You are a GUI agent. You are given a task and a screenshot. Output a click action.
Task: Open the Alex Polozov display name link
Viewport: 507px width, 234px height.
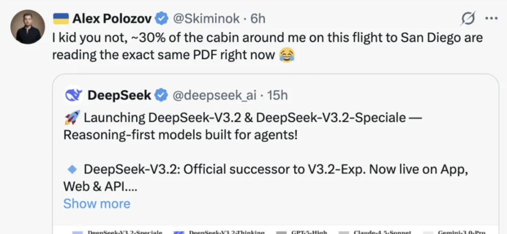point(112,19)
